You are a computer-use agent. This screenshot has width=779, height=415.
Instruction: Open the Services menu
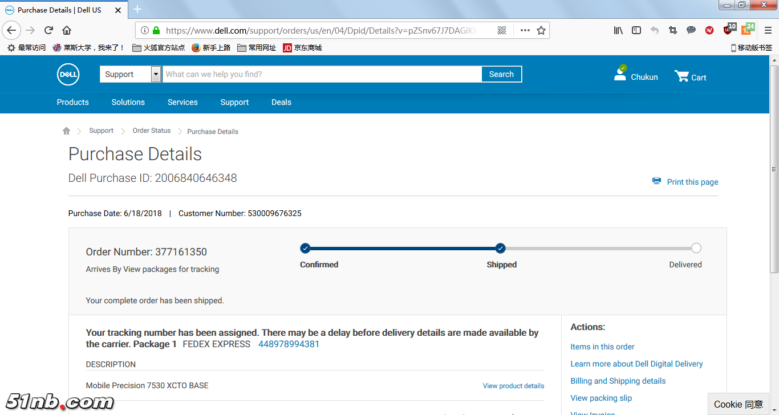(182, 102)
